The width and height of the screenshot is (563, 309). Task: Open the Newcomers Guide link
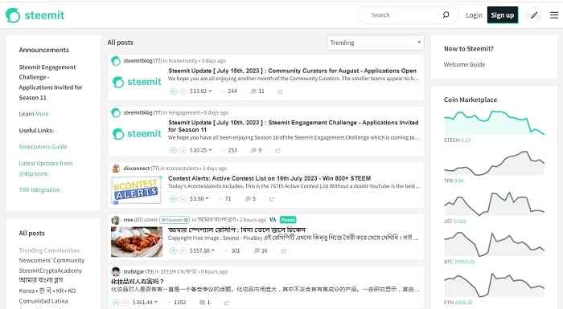pyautogui.click(x=43, y=147)
